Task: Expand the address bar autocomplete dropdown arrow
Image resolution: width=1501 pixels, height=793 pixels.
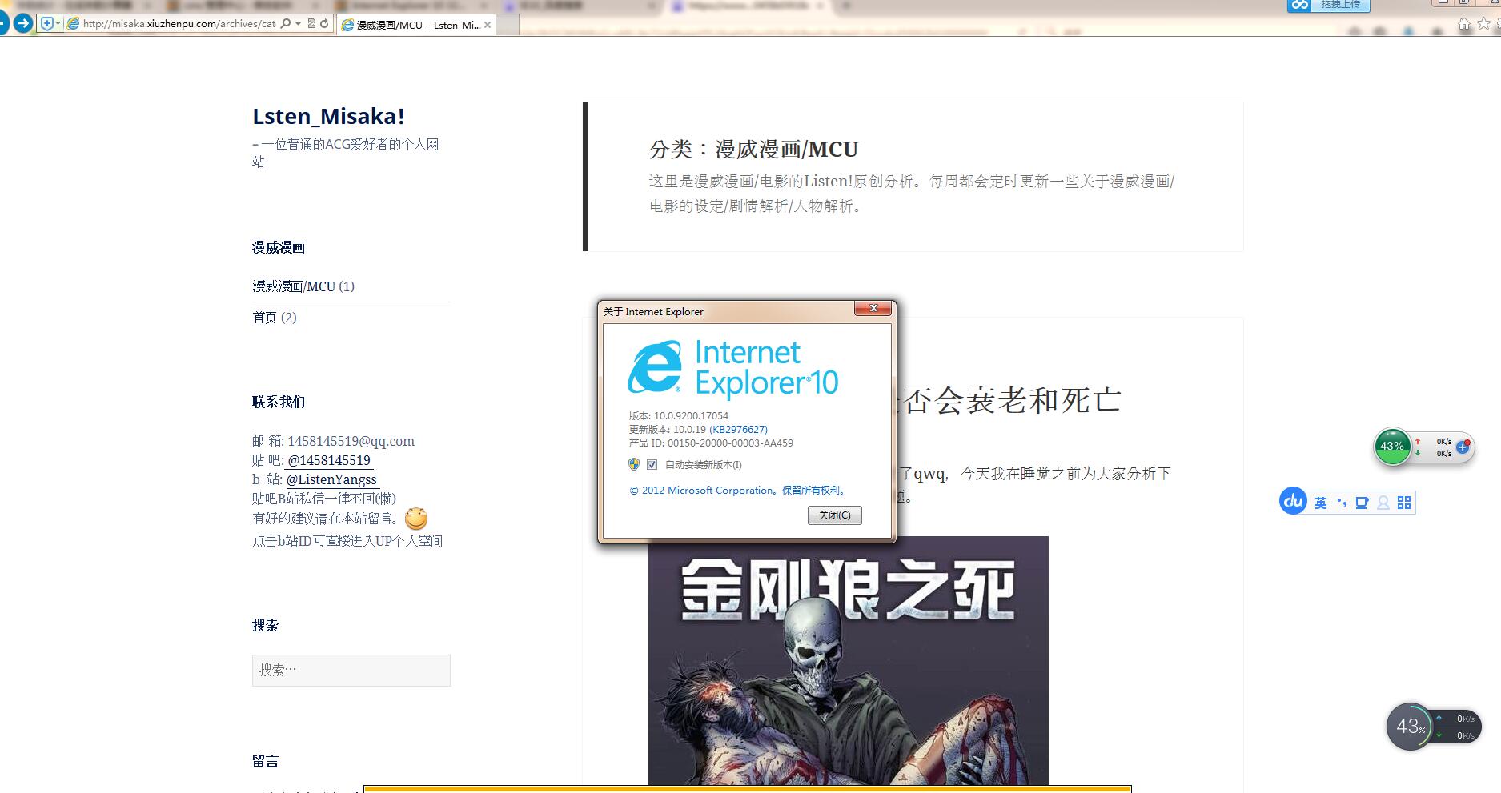Action: coord(298,24)
